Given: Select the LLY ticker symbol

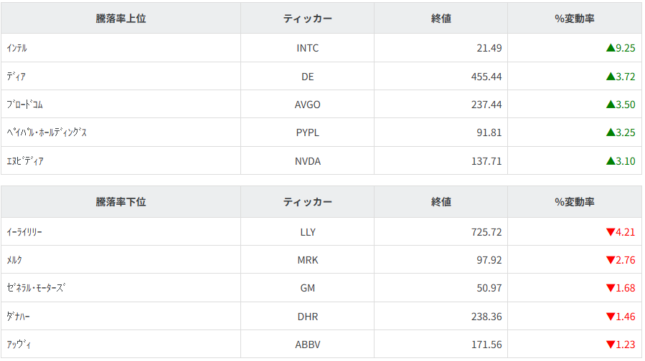Looking at the screenshot, I should tap(307, 232).
